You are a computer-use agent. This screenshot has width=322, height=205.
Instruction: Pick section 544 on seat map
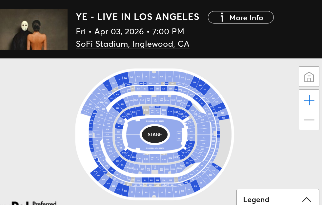coord(125,78)
